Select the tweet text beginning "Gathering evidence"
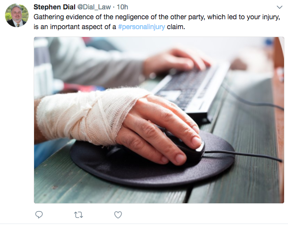 (157, 22)
